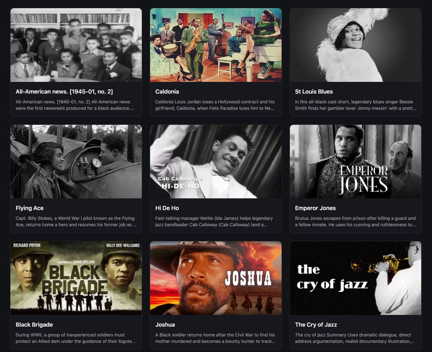Open the Hi De Ho thumbnail image

(216, 162)
